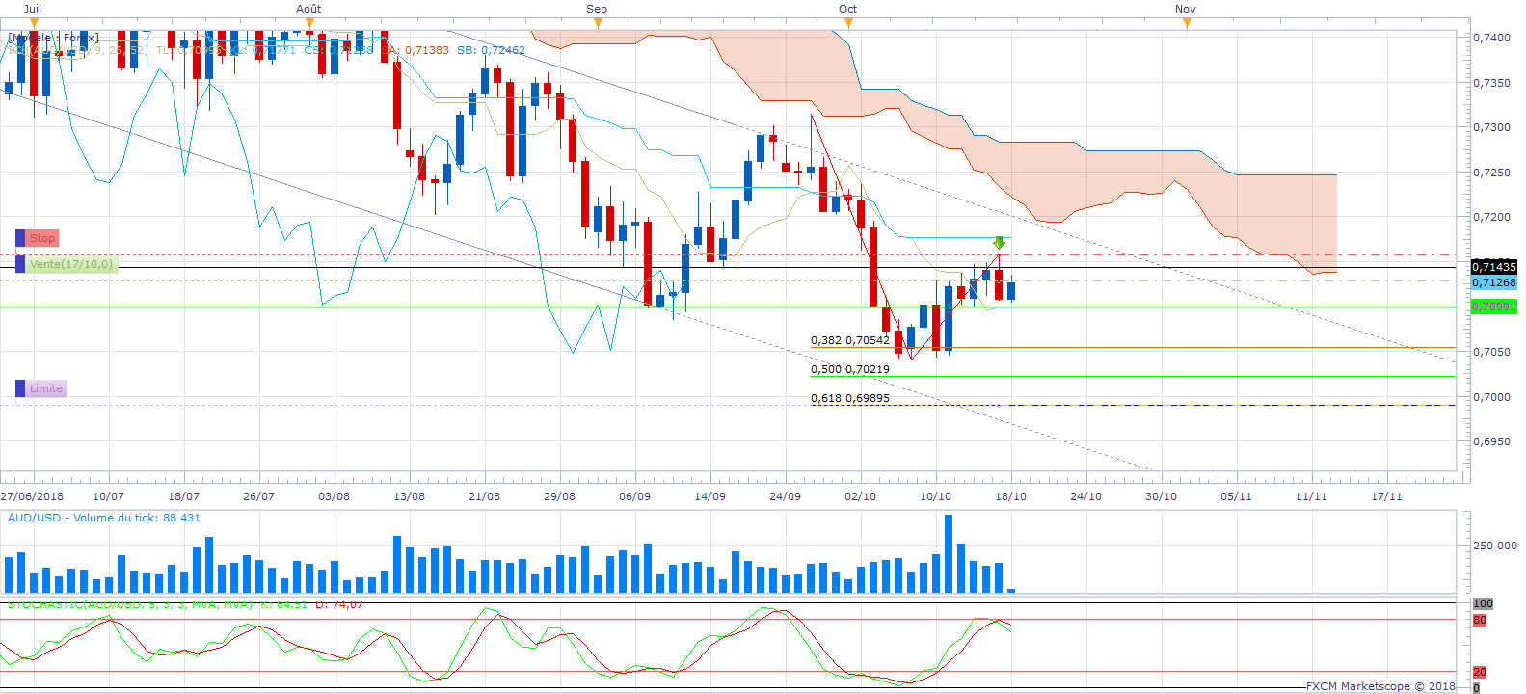Select the Vente(17/10,0) order label
The height and width of the screenshot is (694, 1526).
coord(71,264)
